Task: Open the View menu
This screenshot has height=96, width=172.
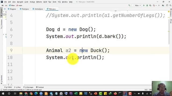Action: (x=14, y=2)
